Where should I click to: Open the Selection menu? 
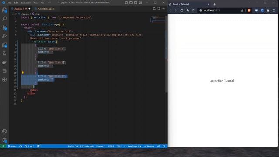pyautogui.click(x=26, y=3)
